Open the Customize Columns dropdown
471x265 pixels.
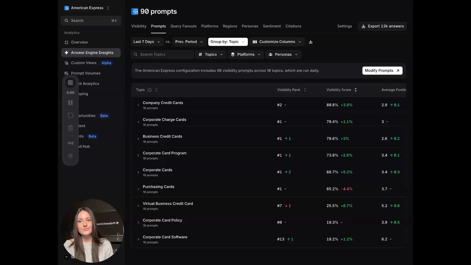277,42
